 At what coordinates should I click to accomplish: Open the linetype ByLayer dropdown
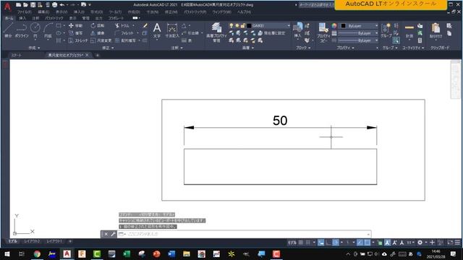(359, 40)
